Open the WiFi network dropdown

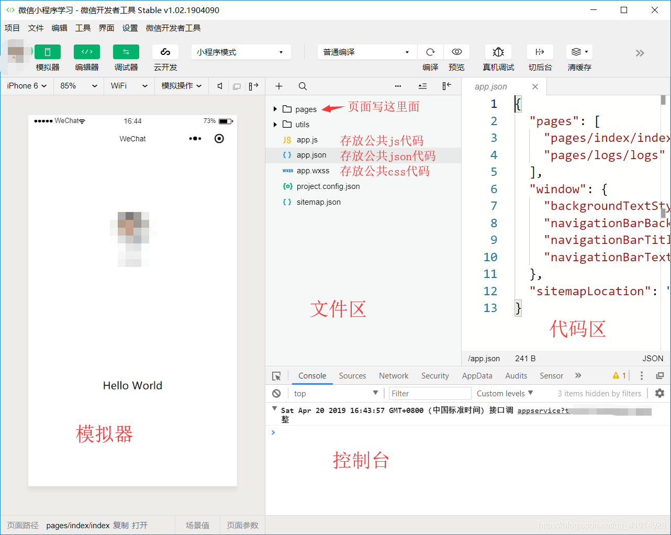pos(129,86)
